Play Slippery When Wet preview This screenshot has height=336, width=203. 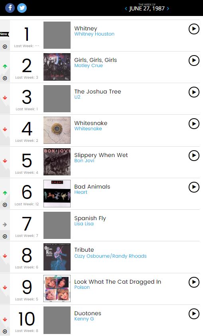[194, 155]
